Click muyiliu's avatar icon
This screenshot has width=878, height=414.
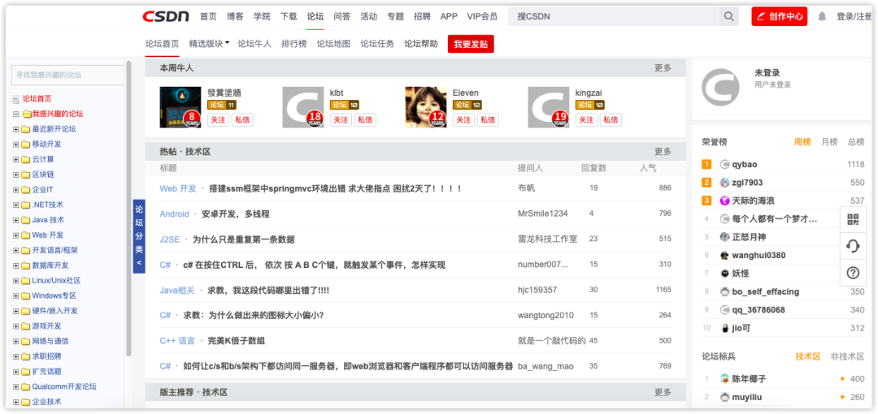(724, 397)
